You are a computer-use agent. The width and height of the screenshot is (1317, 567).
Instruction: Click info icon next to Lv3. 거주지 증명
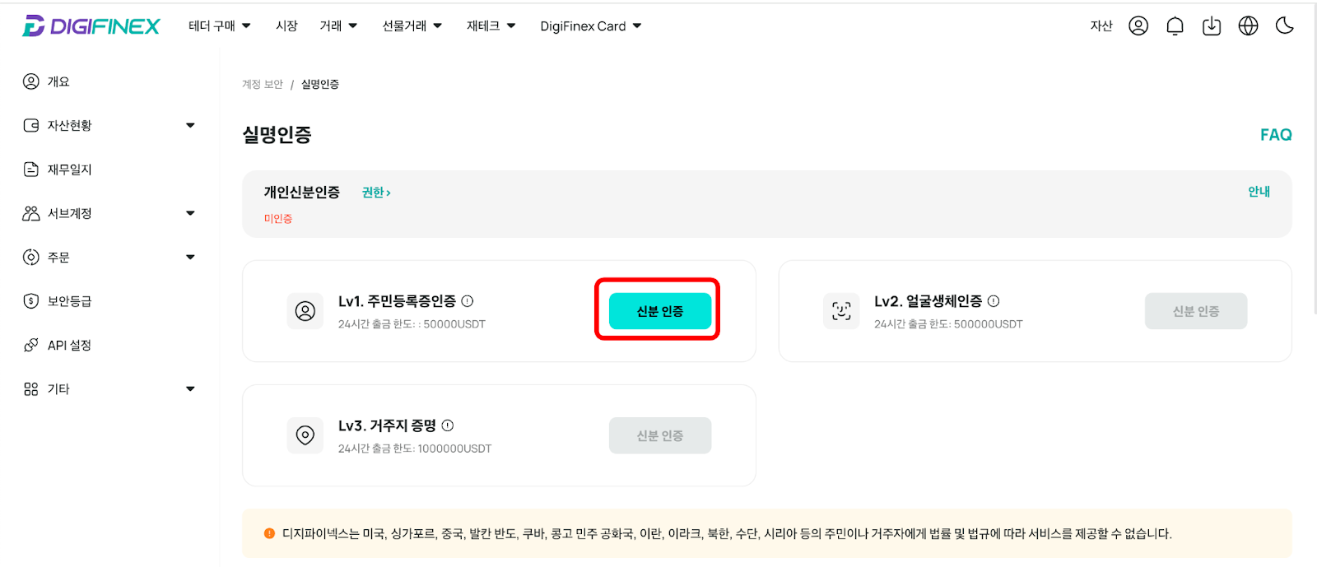[448, 425]
